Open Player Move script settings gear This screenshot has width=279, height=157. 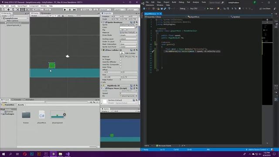[x=136, y=88]
